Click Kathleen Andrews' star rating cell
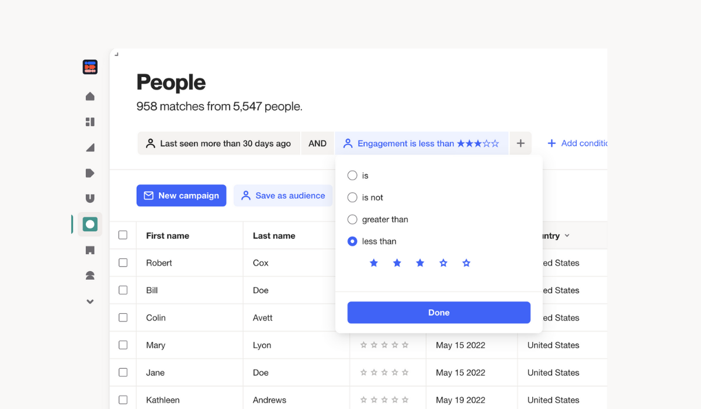This screenshot has height=409, width=701. click(384, 400)
